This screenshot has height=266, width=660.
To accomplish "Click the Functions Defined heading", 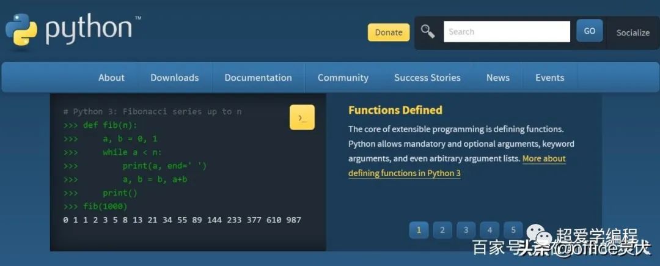I will [395, 110].
